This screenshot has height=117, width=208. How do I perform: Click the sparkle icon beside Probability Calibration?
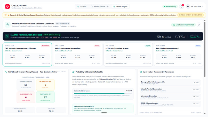click(73, 72)
